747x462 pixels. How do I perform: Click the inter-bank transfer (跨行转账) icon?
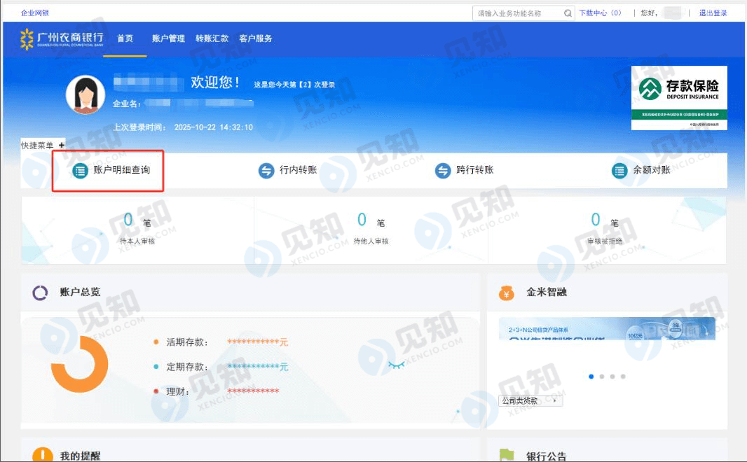coord(443,170)
